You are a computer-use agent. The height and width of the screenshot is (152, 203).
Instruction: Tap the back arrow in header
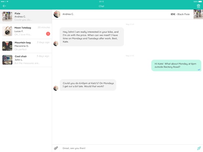click(4, 6)
